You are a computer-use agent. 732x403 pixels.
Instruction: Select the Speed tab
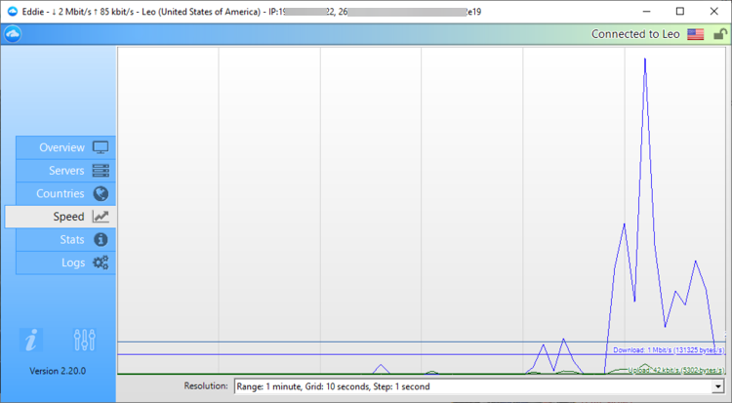coord(60,217)
